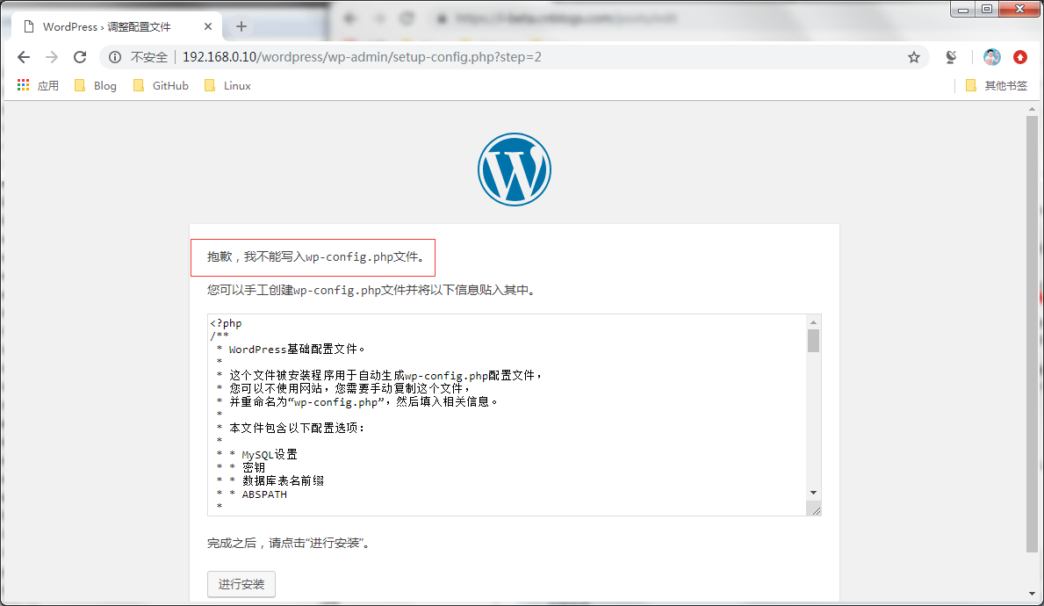The image size is (1044, 606).
Task: Open the Linux bookmark folder
Action: [x=227, y=85]
